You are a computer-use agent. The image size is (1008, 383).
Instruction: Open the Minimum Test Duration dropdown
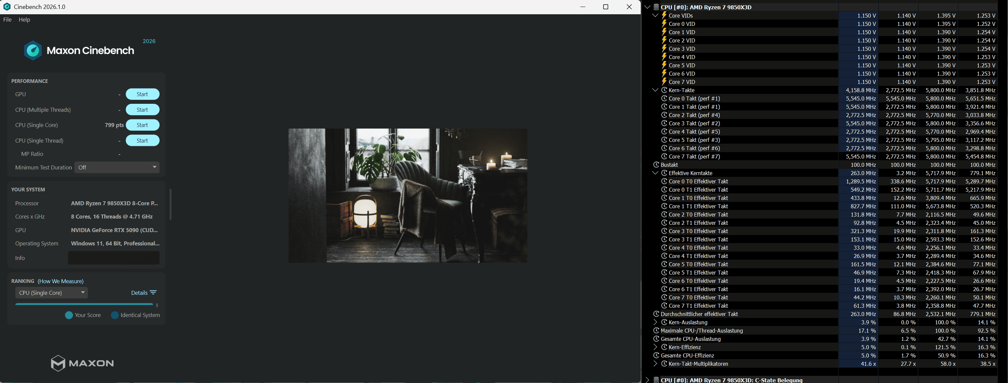116,167
